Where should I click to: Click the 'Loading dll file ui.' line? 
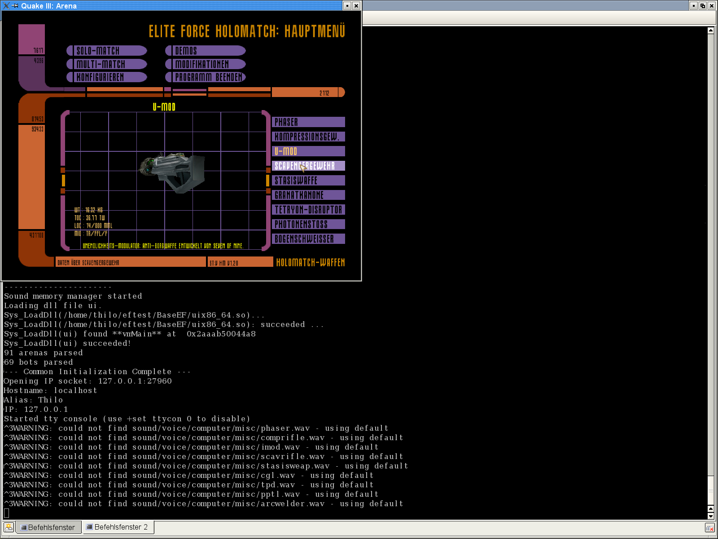[x=53, y=305]
